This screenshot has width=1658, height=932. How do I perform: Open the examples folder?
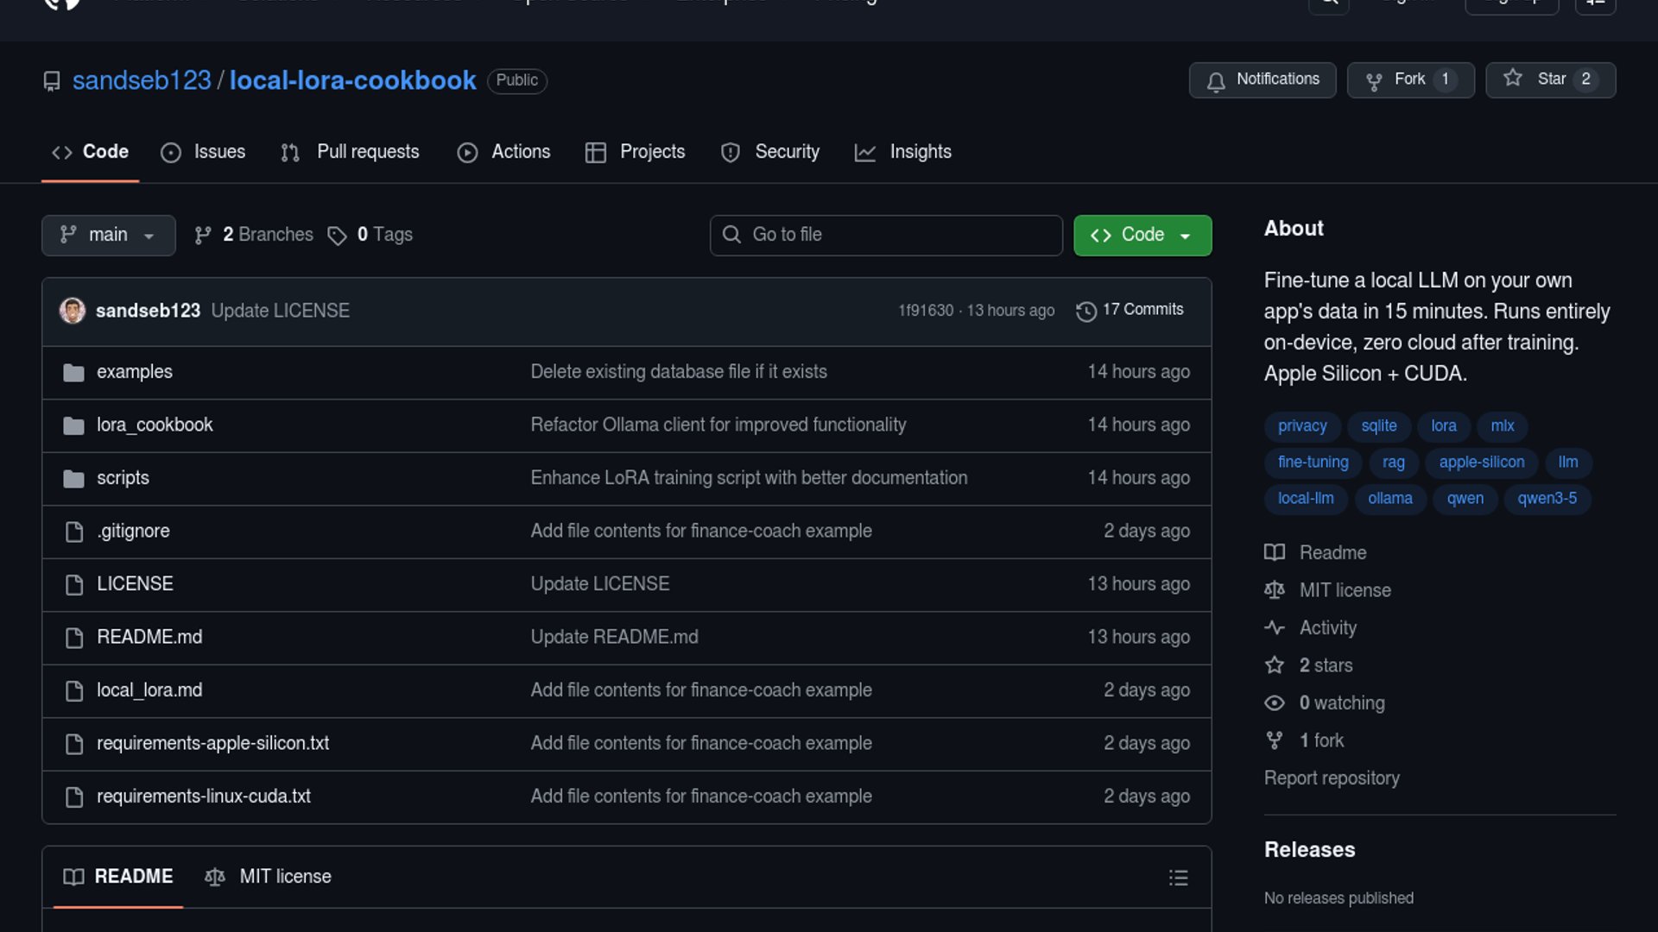pos(134,372)
